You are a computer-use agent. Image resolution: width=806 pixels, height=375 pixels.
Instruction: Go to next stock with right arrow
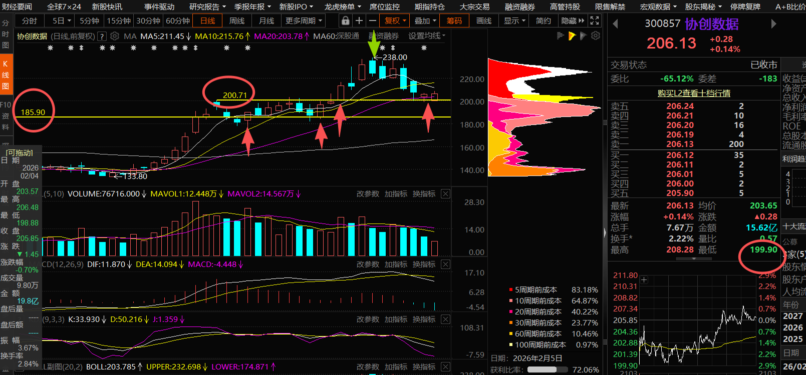(773, 23)
